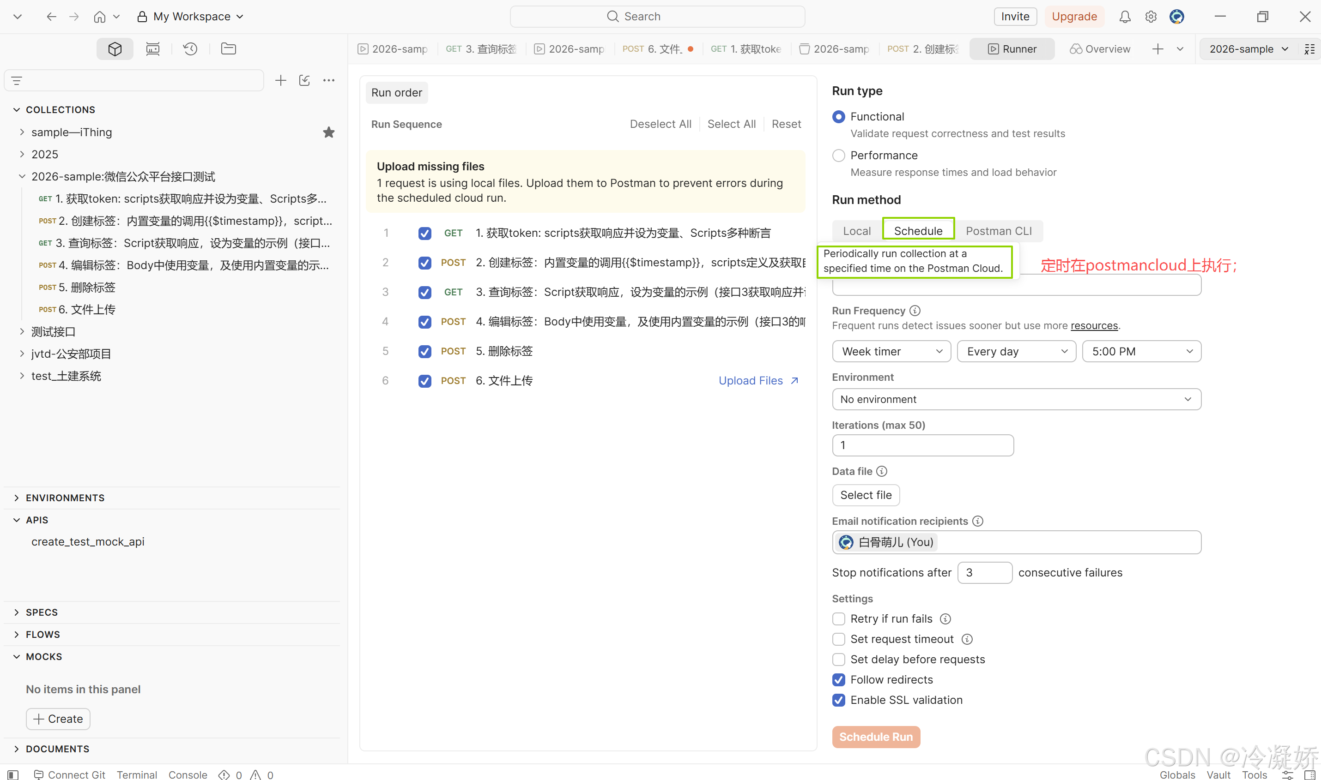Open the Environments sidebar icon

pyautogui.click(x=152, y=49)
